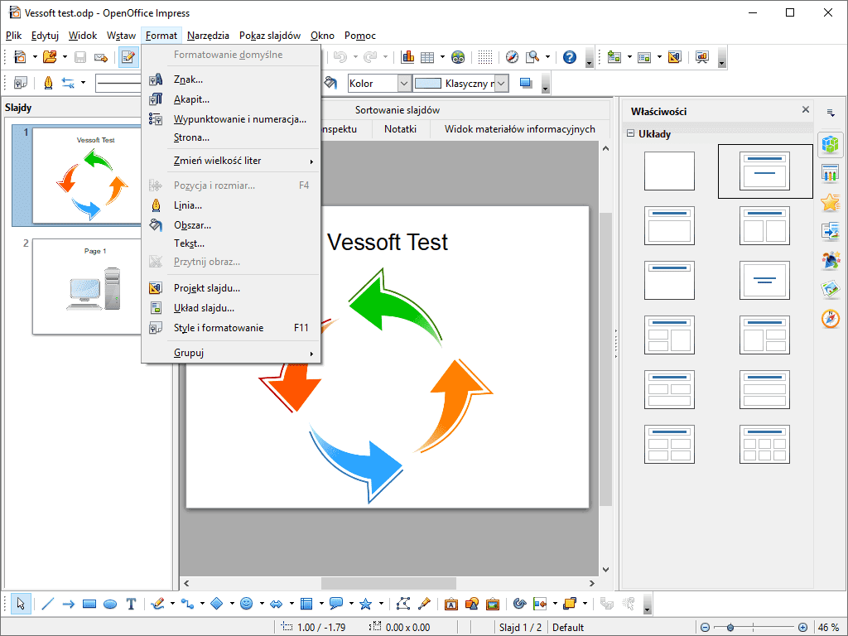
Task: Choose Obszar... from Format menu
Action: click(x=230, y=225)
